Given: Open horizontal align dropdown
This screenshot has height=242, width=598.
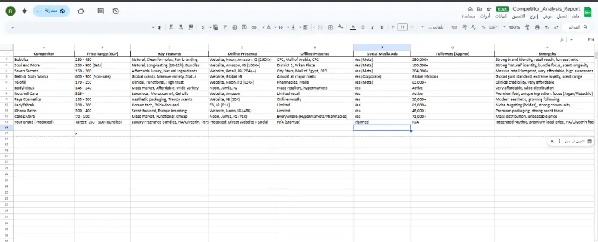Looking at the screenshot, I should 303,27.
